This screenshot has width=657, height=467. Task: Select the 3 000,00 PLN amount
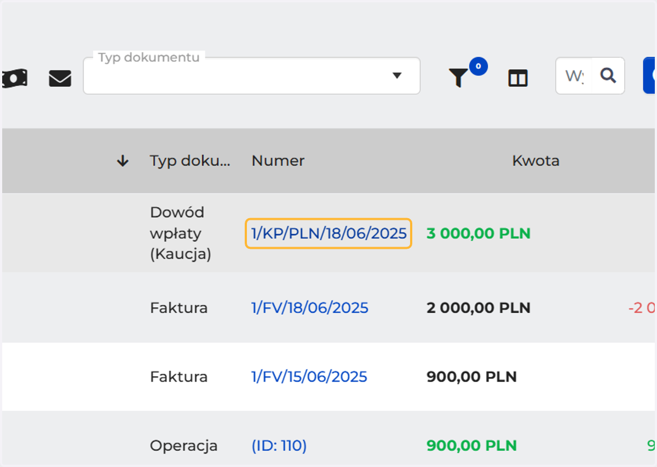[479, 234]
